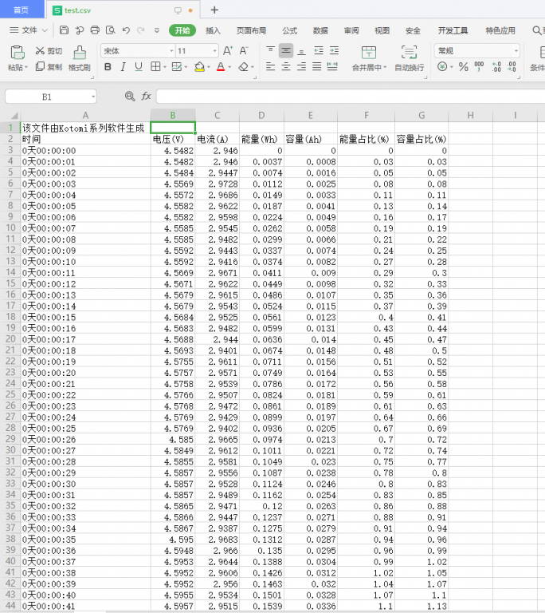Viewport: 545px width, 613px height.
Task: Click the 合并居中 merge button
Action: click(368, 59)
